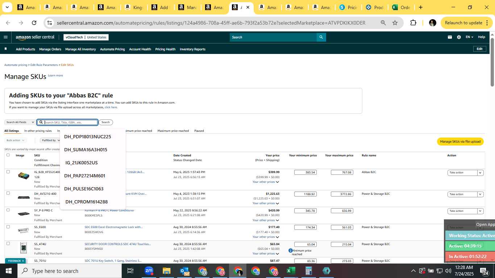Viewport: 495px width, 278px height.
Task: Switch to the Paused tab
Action: pos(199,131)
